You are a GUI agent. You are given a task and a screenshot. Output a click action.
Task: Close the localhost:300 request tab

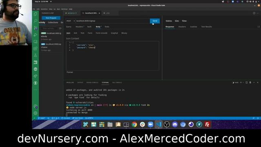[100, 13]
